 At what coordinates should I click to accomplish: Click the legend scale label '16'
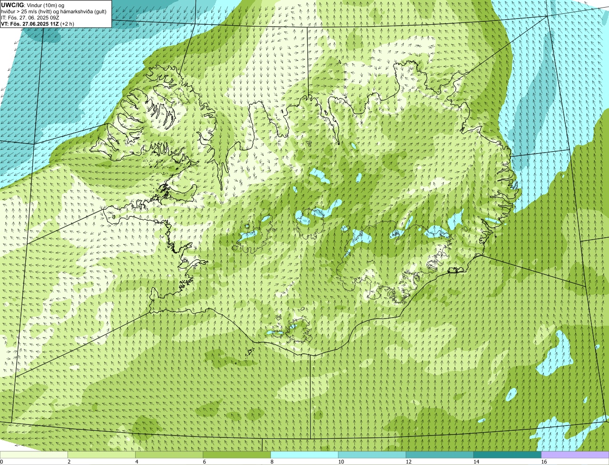pyautogui.click(x=544, y=462)
